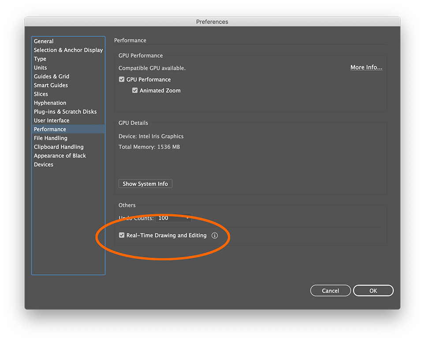Screen dimensions: 425x342
Task: Disable Real-Time Drawing and Editing
Action: click(x=122, y=235)
